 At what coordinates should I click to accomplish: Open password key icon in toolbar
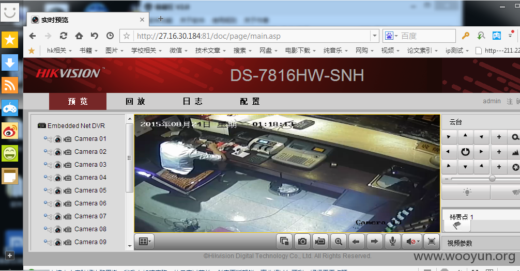466,36
